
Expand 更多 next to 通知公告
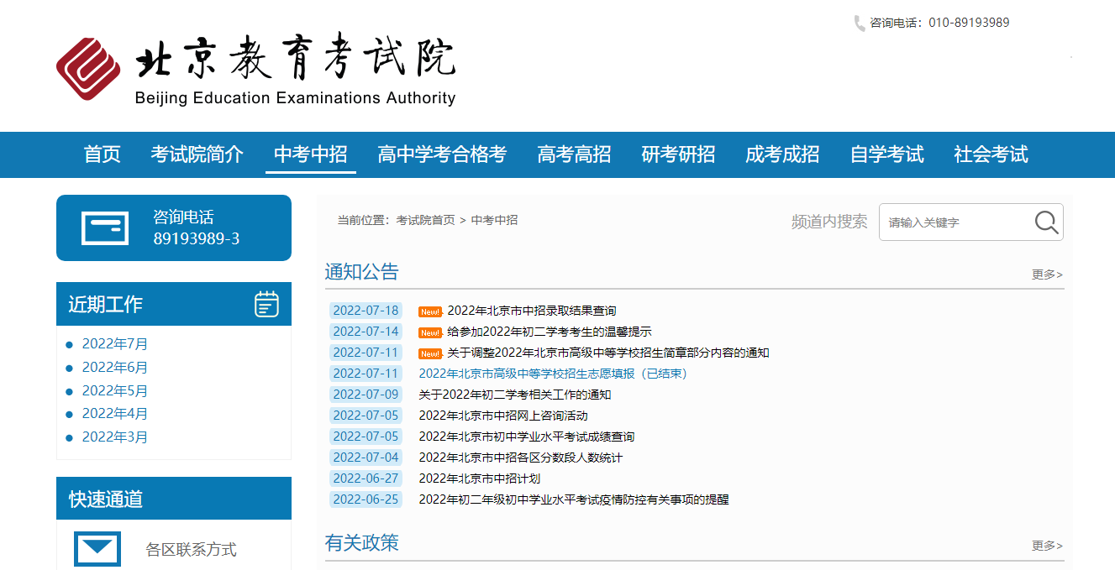1047,275
